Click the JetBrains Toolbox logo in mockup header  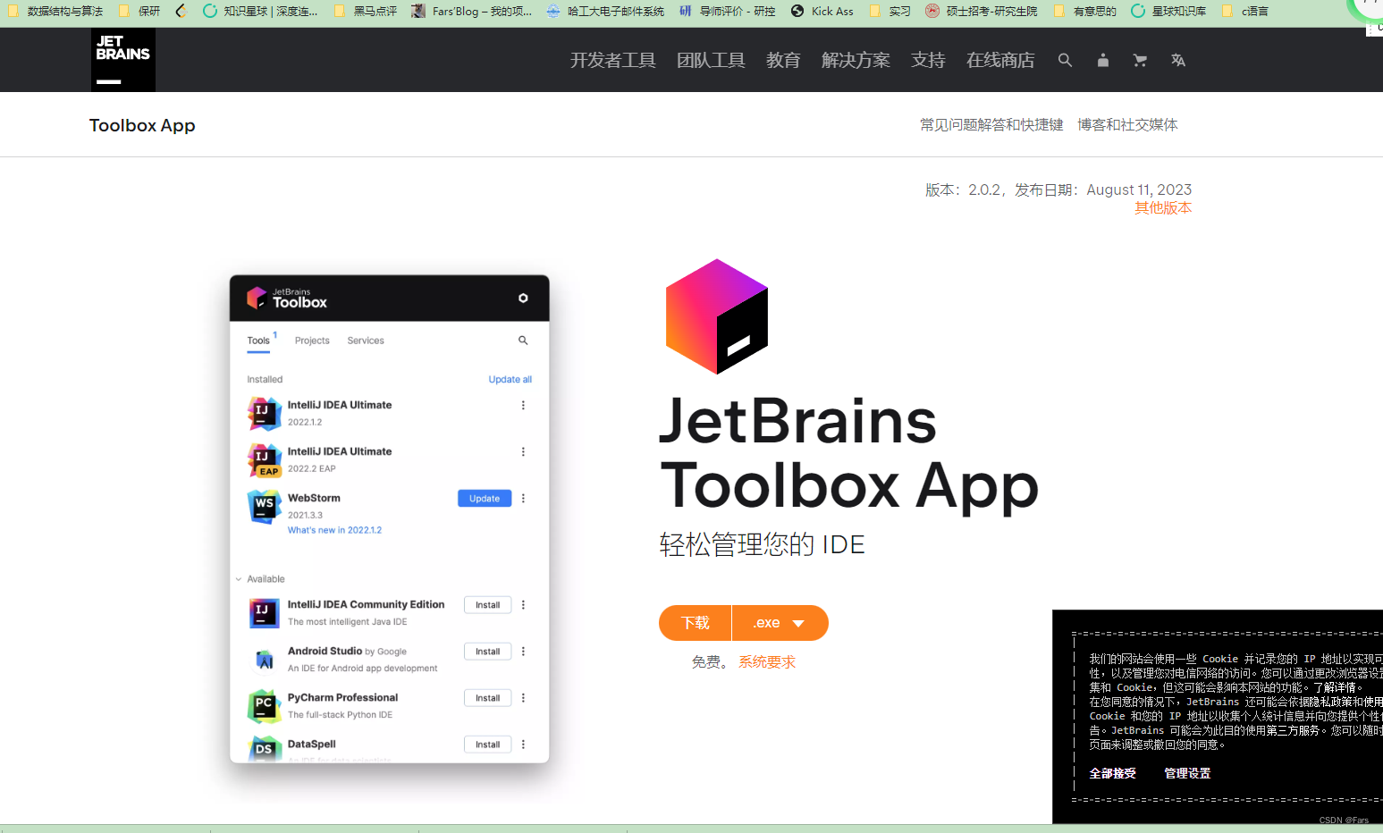[287, 298]
